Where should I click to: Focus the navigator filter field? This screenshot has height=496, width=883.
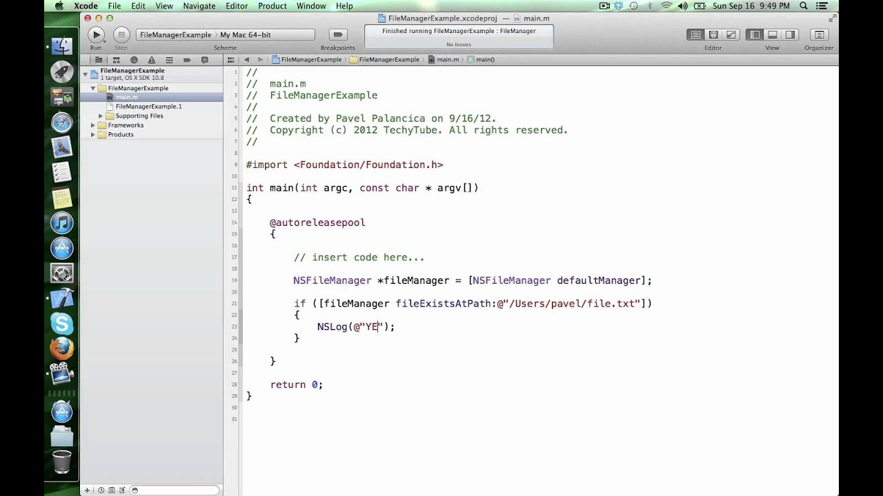[x=175, y=490]
